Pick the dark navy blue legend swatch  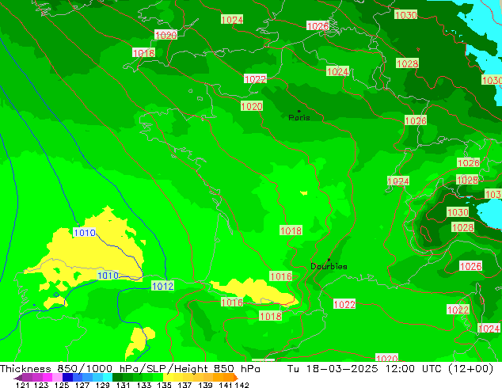point(67,378)
